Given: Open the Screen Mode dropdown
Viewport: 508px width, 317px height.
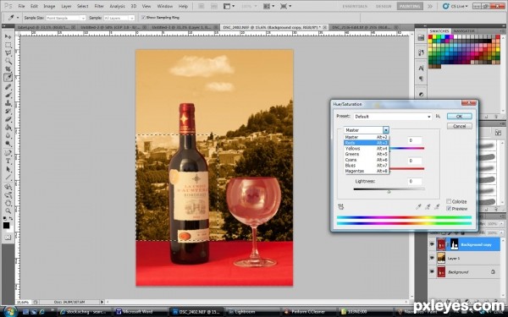Looking at the screenshot, I should point(286,6).
